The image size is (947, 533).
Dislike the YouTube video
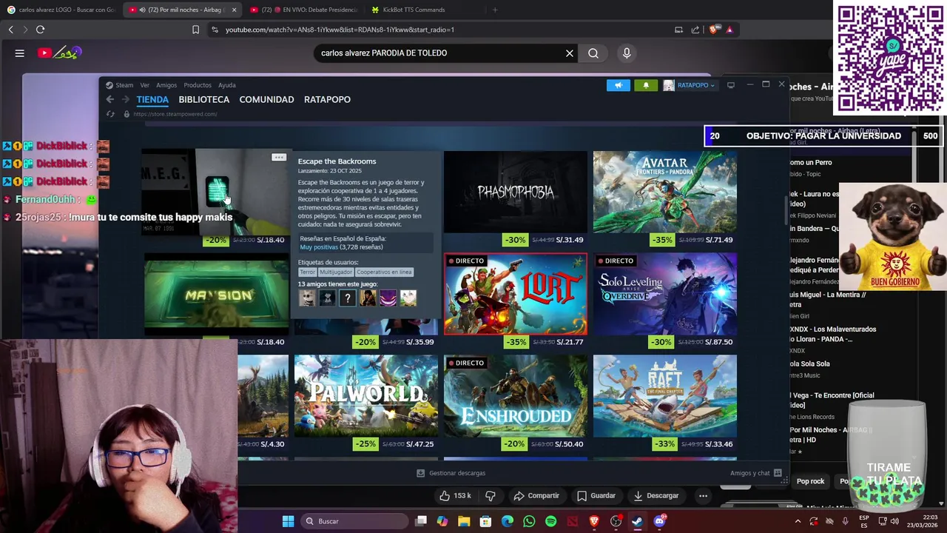490,495
